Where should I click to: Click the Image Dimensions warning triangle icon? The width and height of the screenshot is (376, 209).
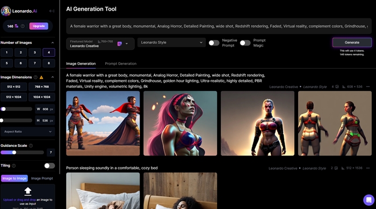[x=41, y=77]
